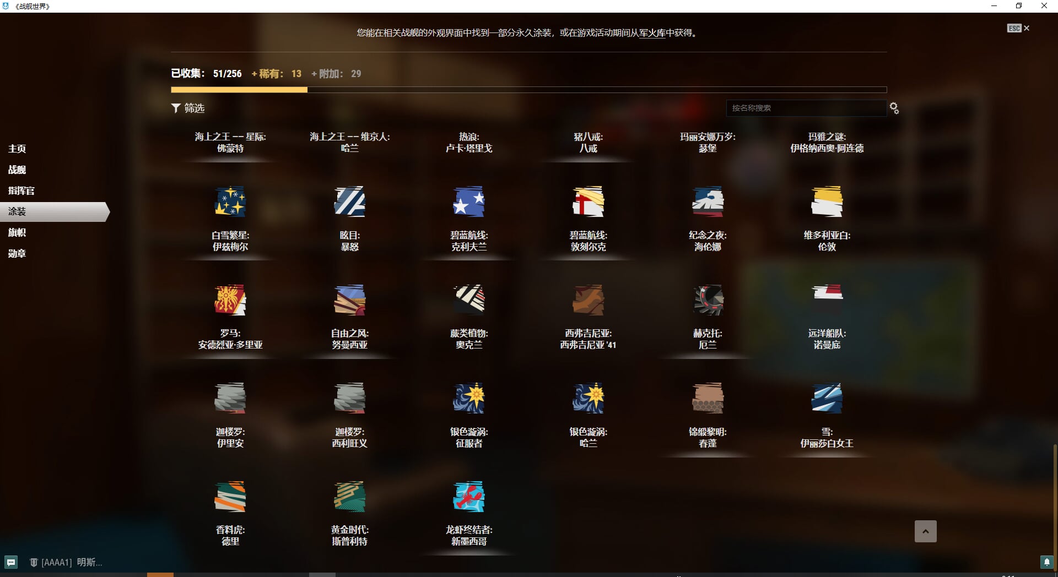Focus the 按名称搜索 search field
Image resolution: width=1058 pixels, height=577 pixels.
click(806, 108)
